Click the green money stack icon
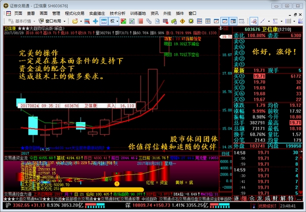Viewport: 306px width, 212px height. pos(174,21)
